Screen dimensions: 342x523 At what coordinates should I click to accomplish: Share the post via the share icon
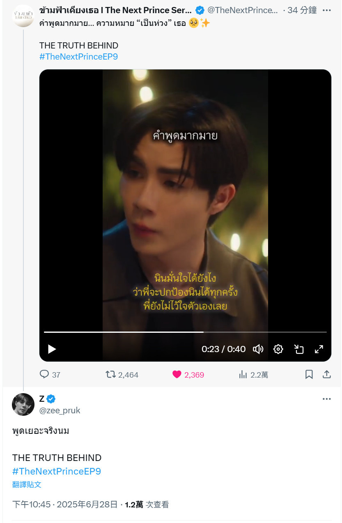327,374
